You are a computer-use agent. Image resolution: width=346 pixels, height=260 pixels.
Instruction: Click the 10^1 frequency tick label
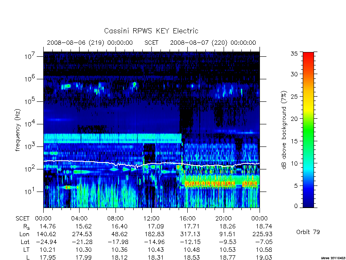[29, 192]
